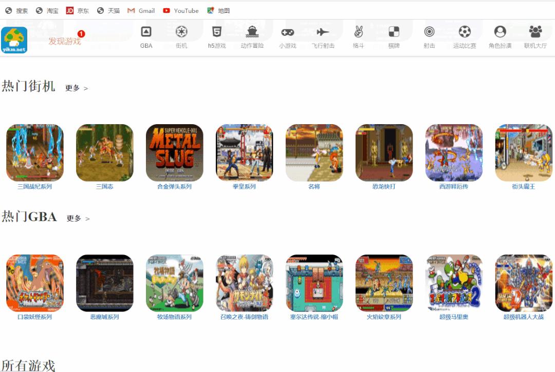Screen dimensions: 555x372
Task: Click the 发现游戏 tab
Action: (x=65, y=42)
